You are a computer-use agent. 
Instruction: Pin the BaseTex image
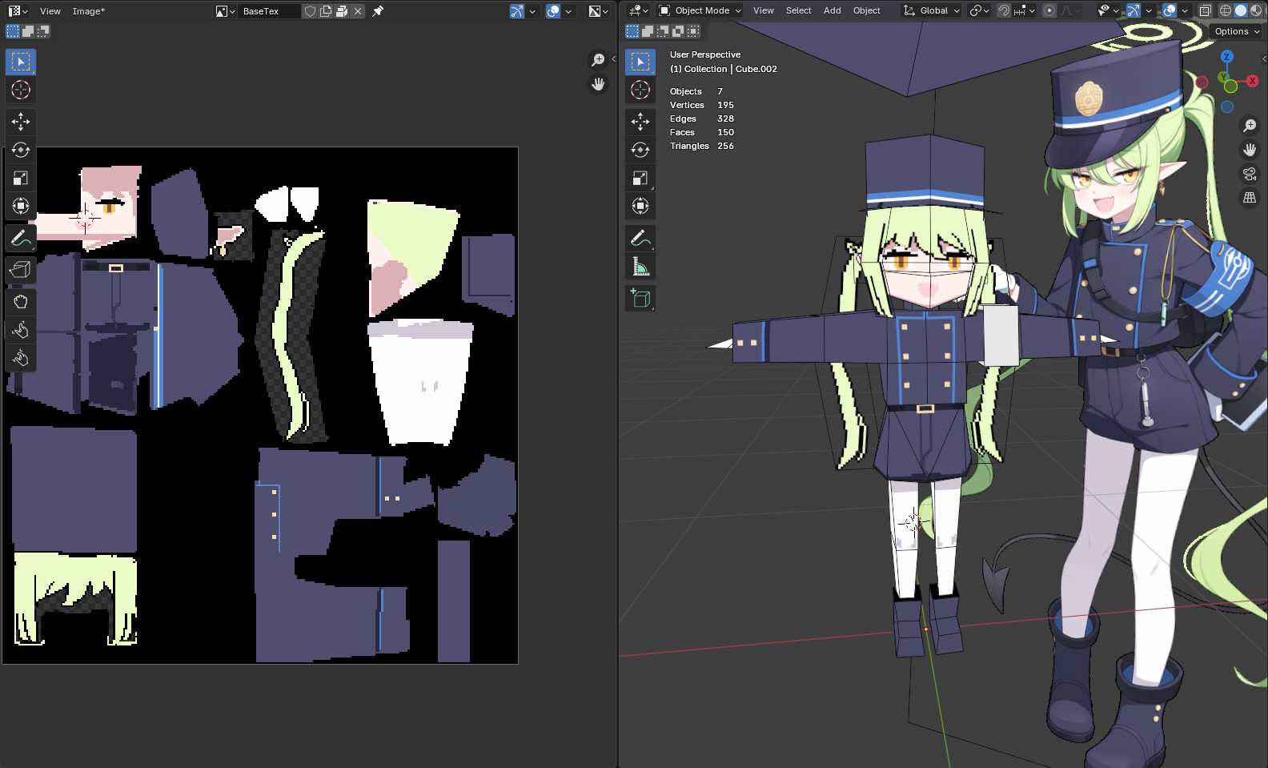(x=378, y=11)
